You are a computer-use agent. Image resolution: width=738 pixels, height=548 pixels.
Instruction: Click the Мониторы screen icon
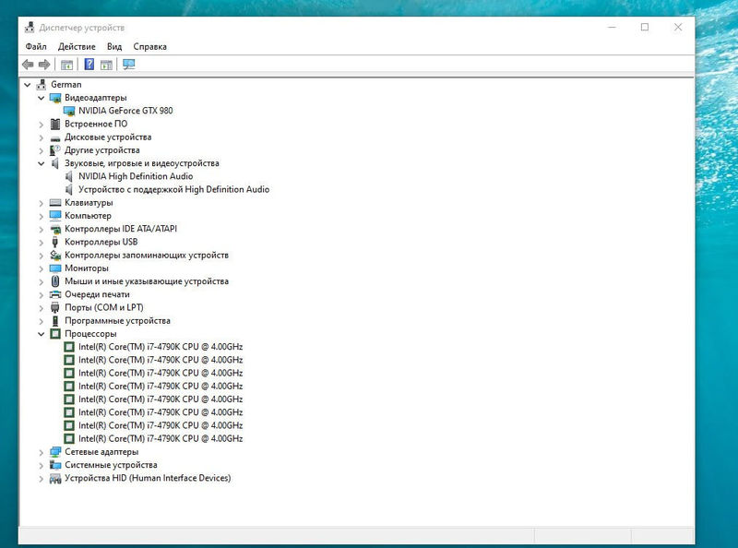(x=55, y=268)
